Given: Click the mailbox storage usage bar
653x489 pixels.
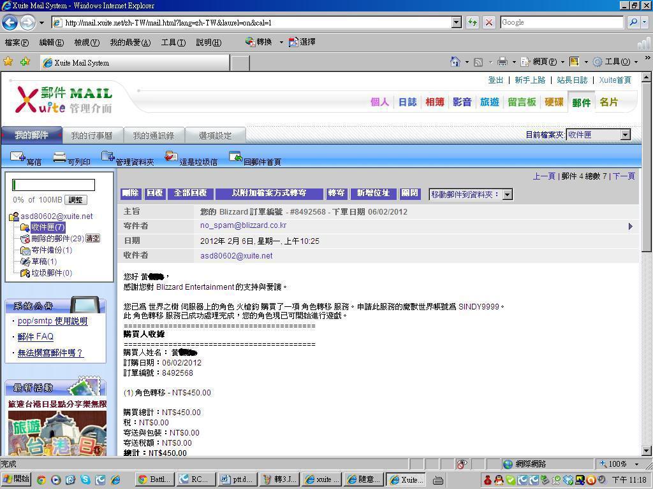Looking at the screenshot, I should click(54, 185).
